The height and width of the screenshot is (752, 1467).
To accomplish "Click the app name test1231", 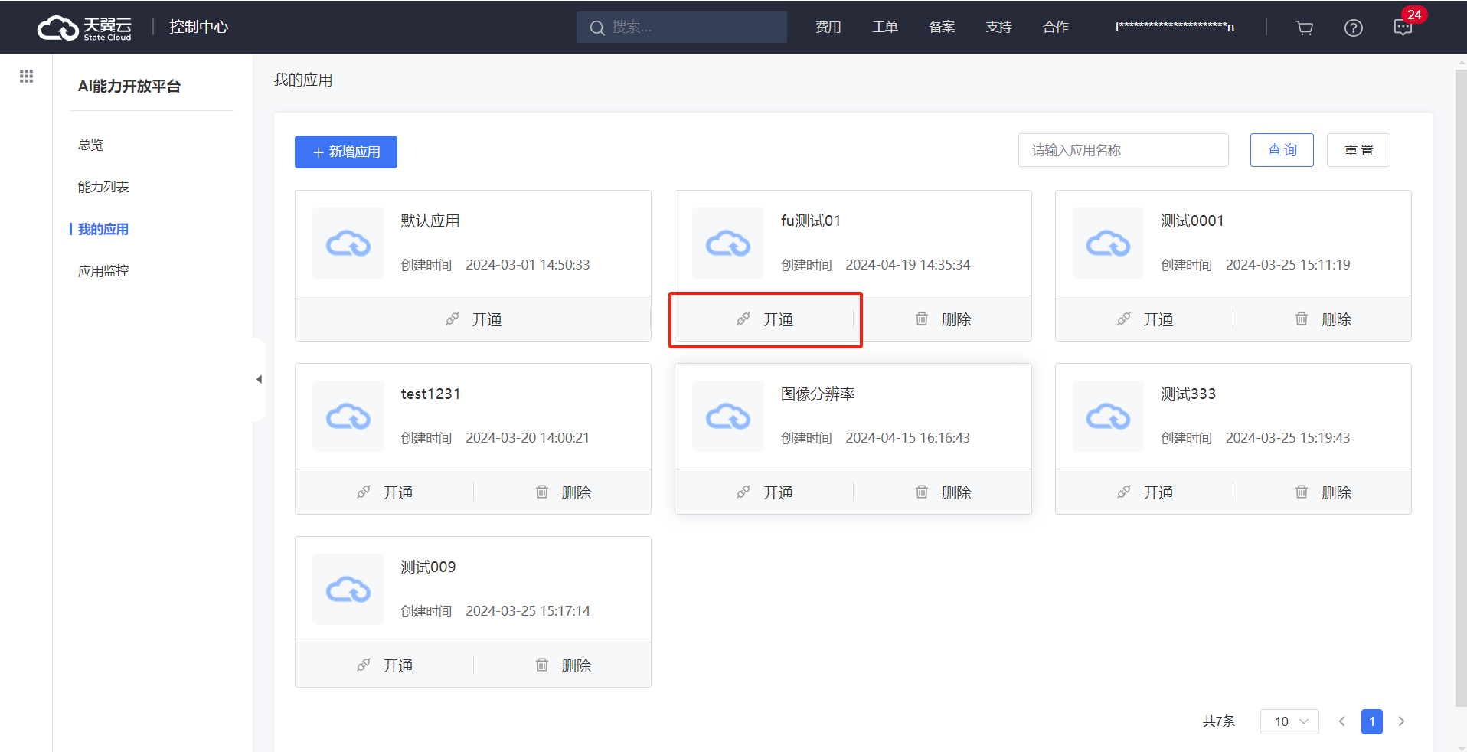I will pos(430,394).
